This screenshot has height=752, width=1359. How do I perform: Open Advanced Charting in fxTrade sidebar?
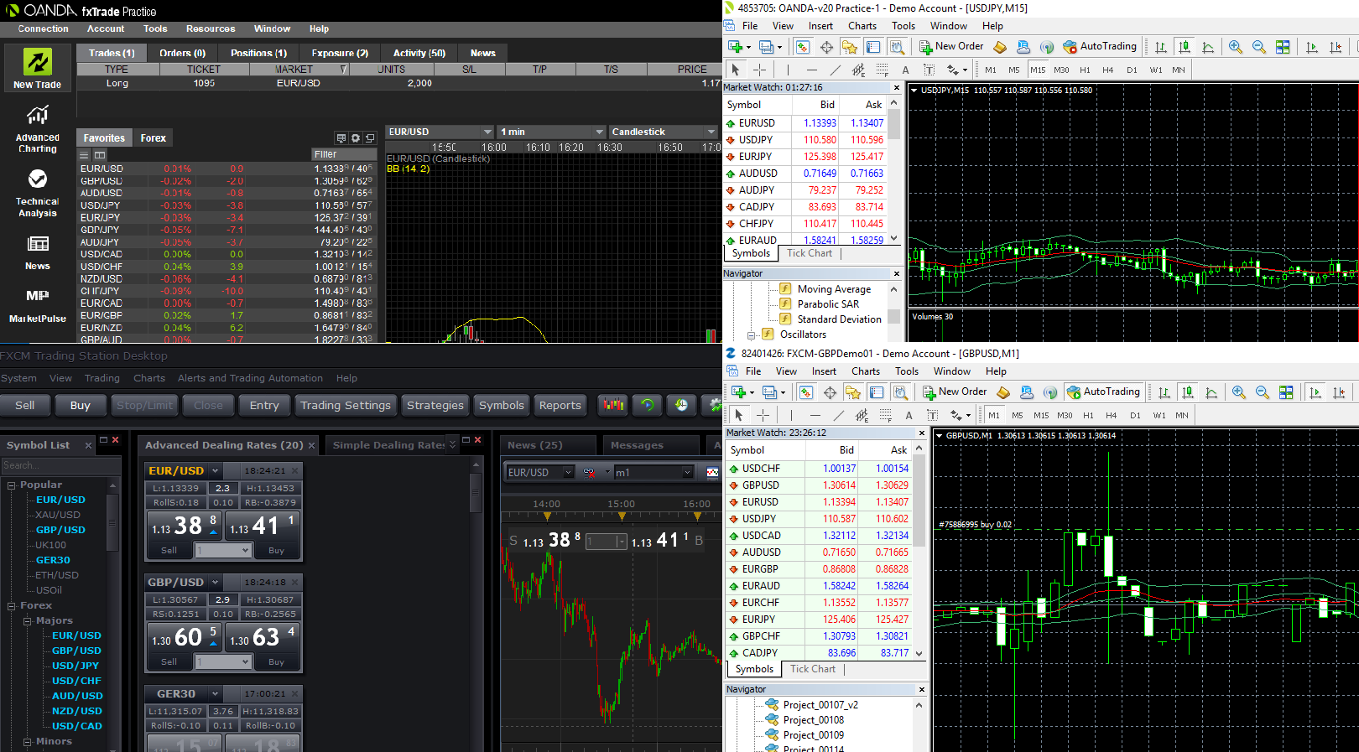tap(37, 129)
